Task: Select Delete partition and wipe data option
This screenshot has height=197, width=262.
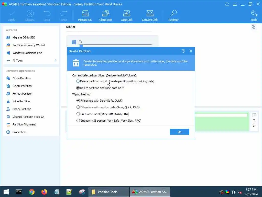Action: 78,88
